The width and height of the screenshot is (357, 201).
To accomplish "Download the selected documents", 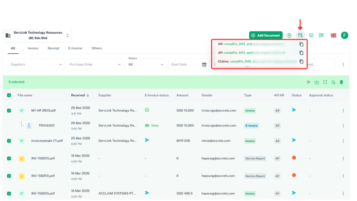I will pos(317,82).
